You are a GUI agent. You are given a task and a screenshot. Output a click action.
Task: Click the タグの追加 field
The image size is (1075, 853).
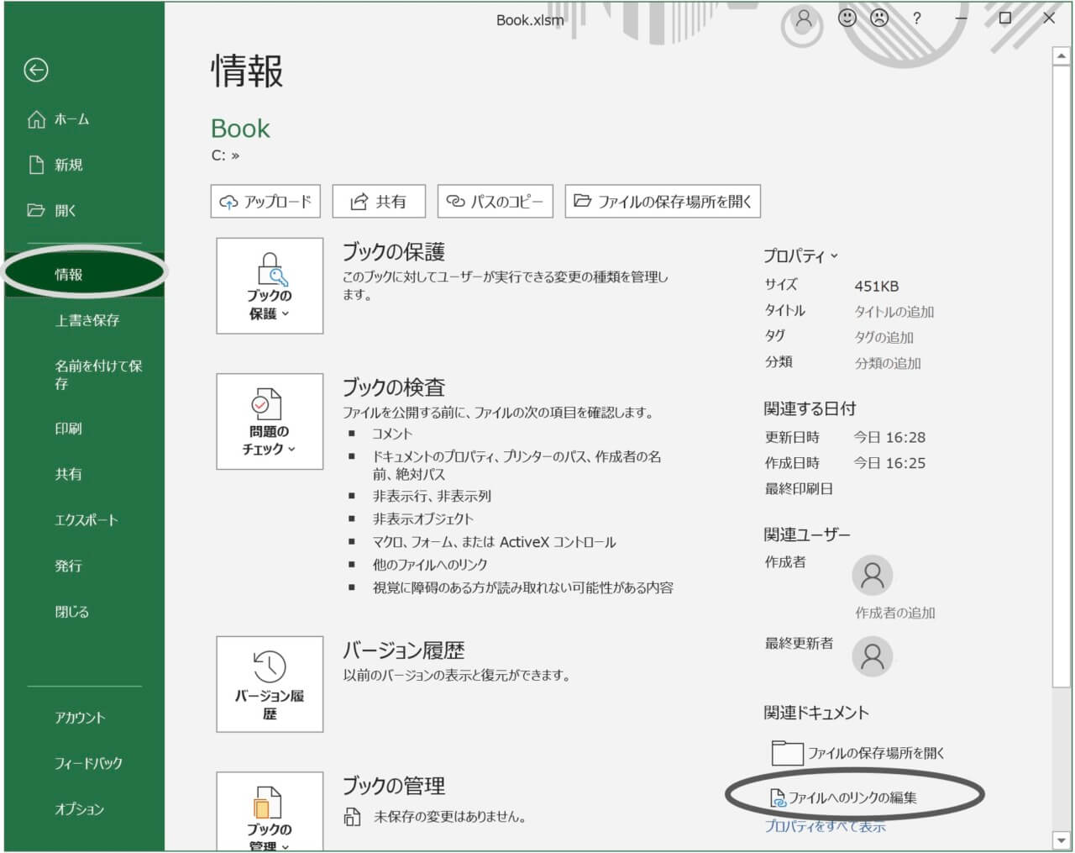(884, 338)
